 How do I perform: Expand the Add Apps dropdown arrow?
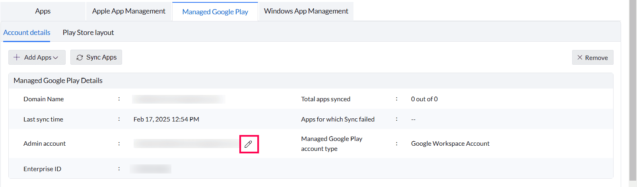point(56,58)
